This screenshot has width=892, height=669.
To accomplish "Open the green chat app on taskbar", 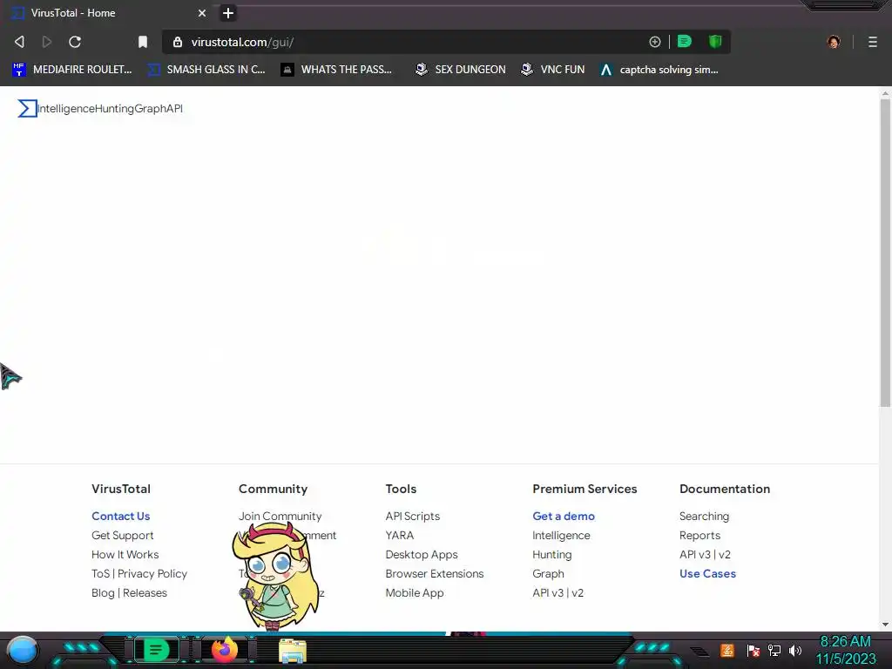I will coord(155,650).
